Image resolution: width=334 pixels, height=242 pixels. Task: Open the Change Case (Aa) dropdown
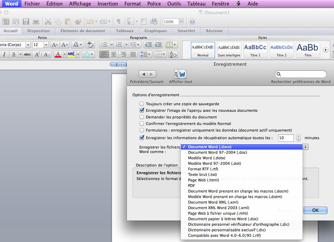click(x=77, y=45)
